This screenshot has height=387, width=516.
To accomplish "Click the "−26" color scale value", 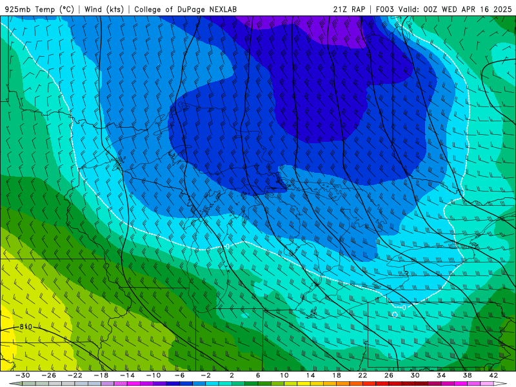I will pos(48,375).
